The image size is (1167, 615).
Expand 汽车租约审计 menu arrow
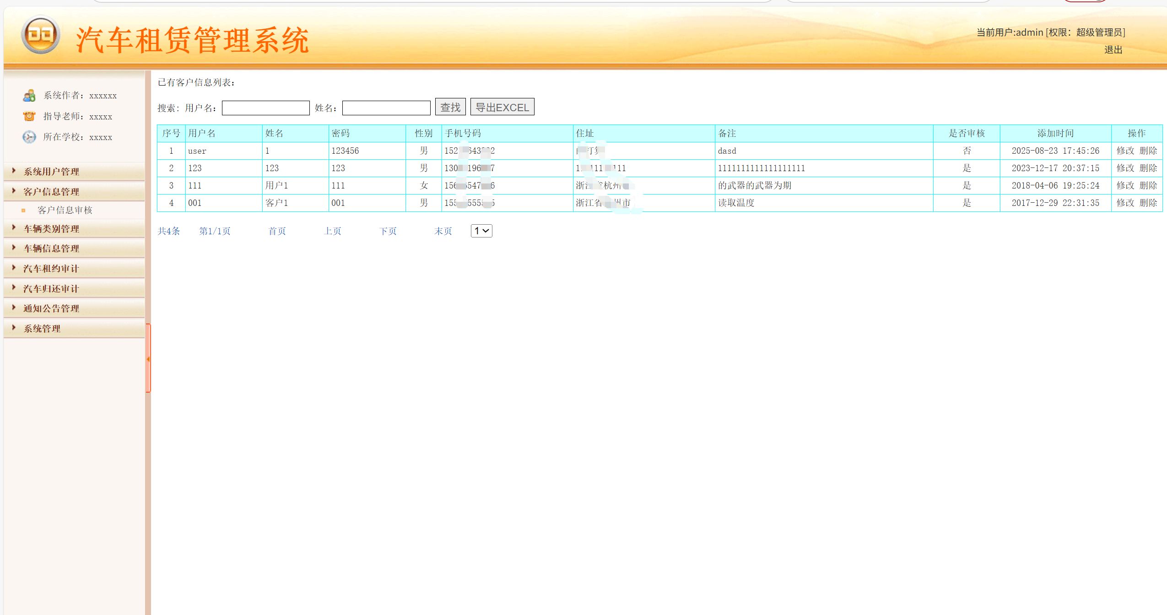pos(14,268)
